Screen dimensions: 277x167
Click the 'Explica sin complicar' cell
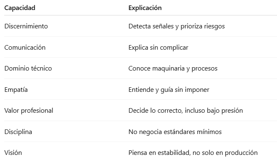(x=158, y=48)
